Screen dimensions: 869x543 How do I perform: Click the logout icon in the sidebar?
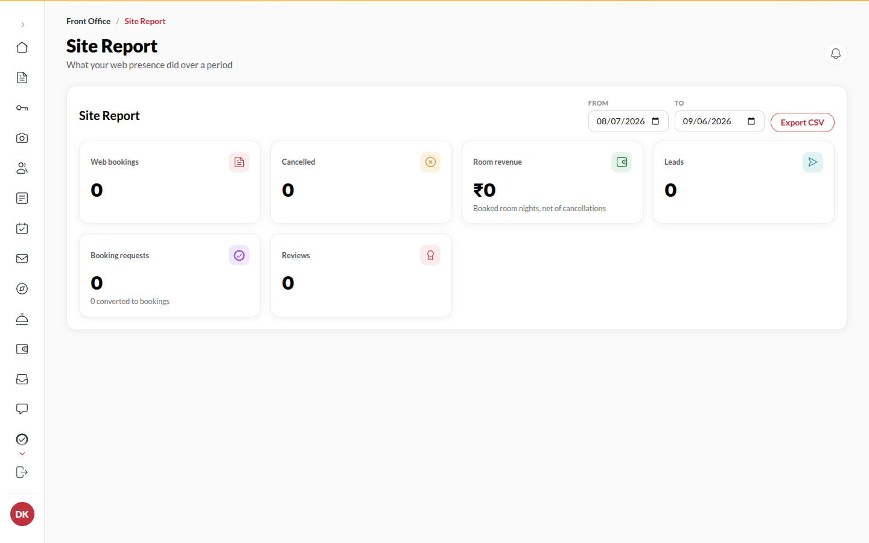coord(22,472)
